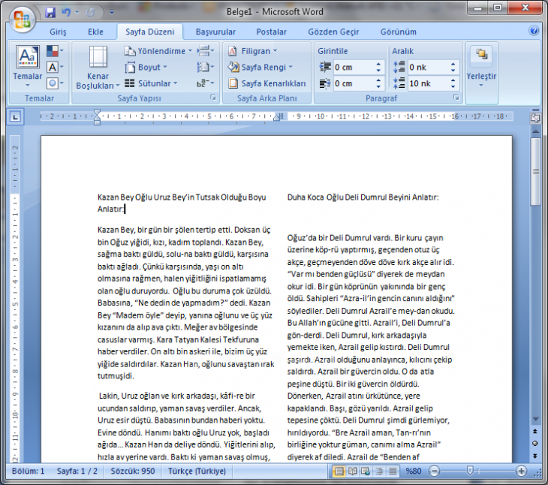Viewport: 548px width, 485px height.
Task: Open Filigran watermark dropdown
Action: pos(252,51)
